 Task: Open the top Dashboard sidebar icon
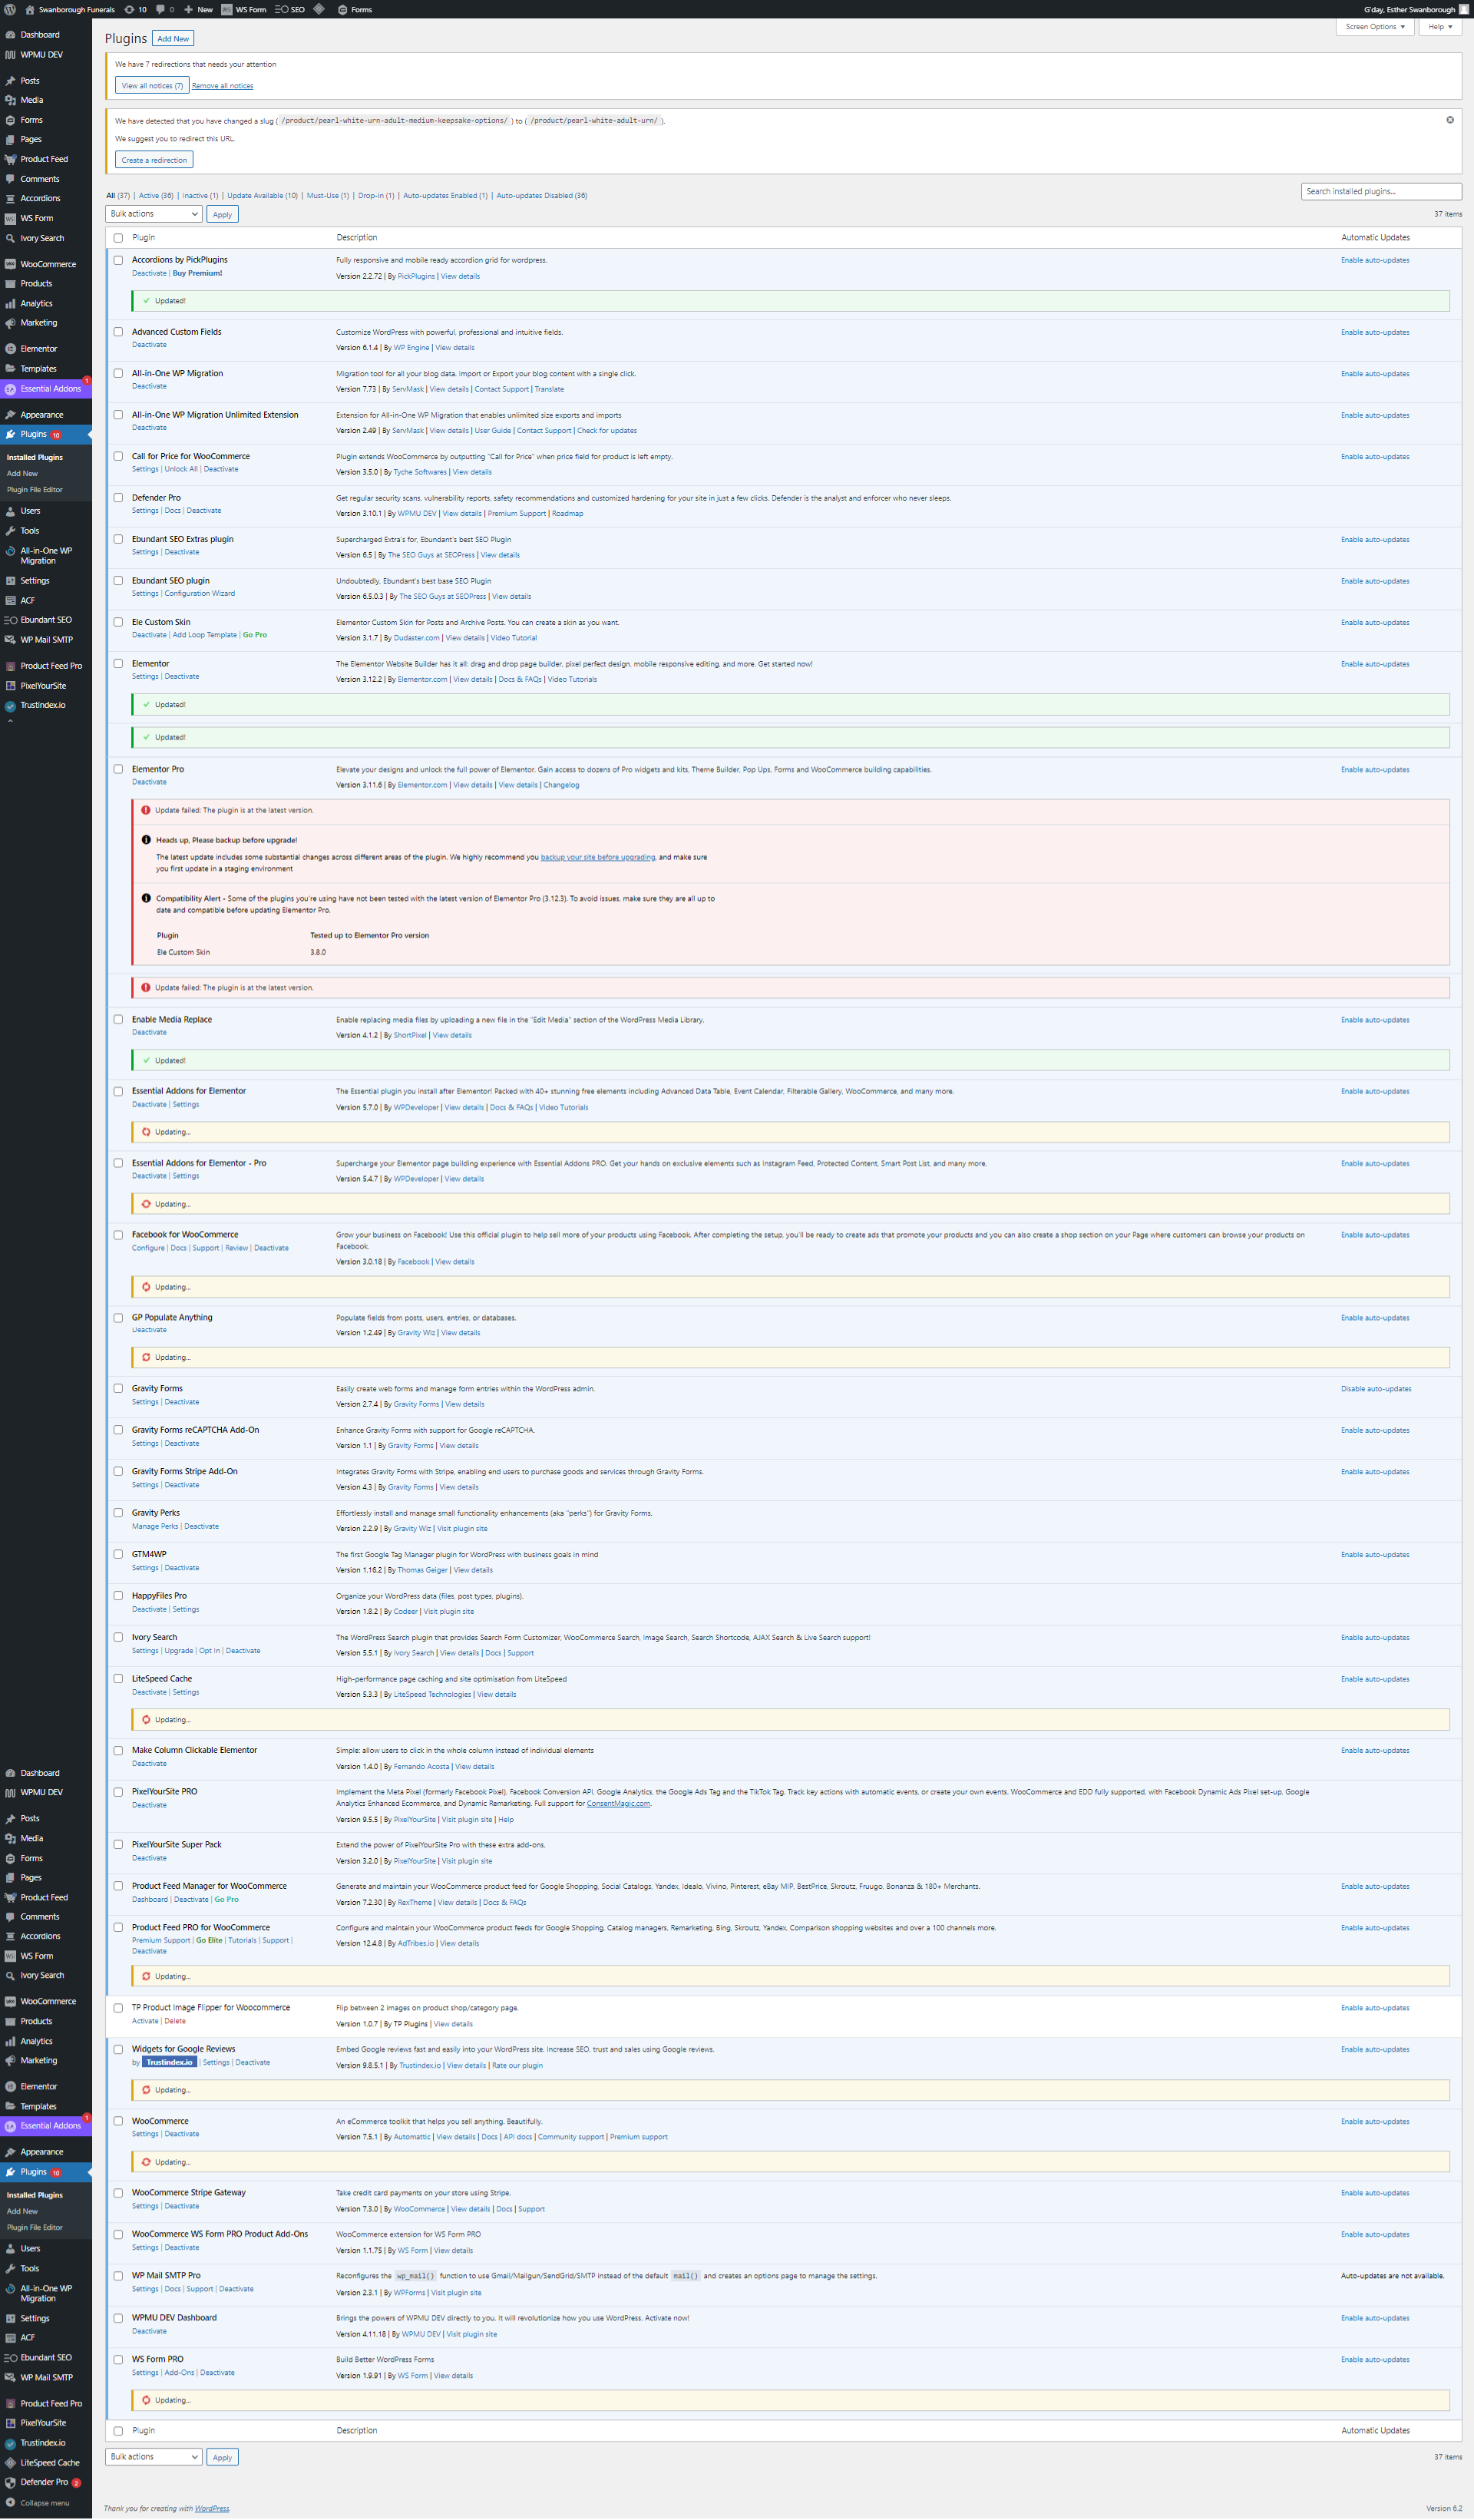[x=10, y=35]
